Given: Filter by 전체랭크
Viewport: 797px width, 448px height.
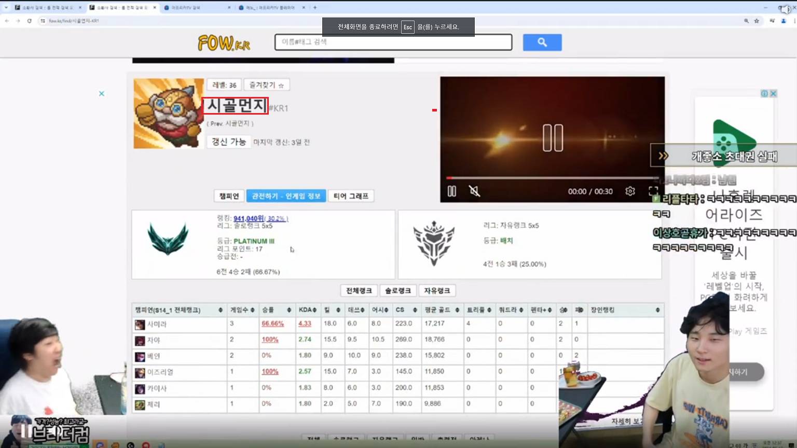Looking at the screenshot, I should pos(359,291).
